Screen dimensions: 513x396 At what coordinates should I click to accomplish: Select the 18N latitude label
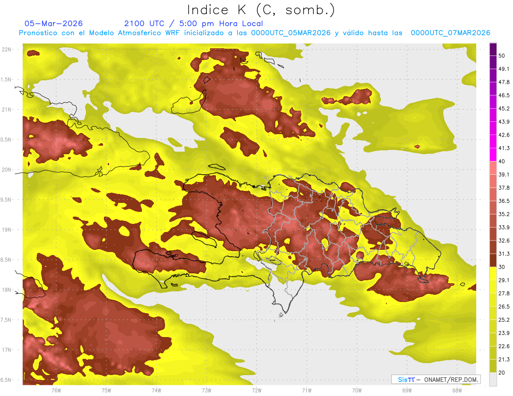click(x=7, y=290)
